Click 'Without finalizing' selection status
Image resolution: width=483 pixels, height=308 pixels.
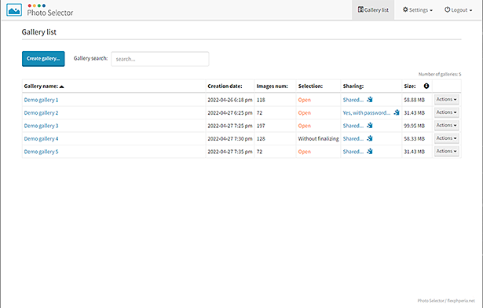318,139
